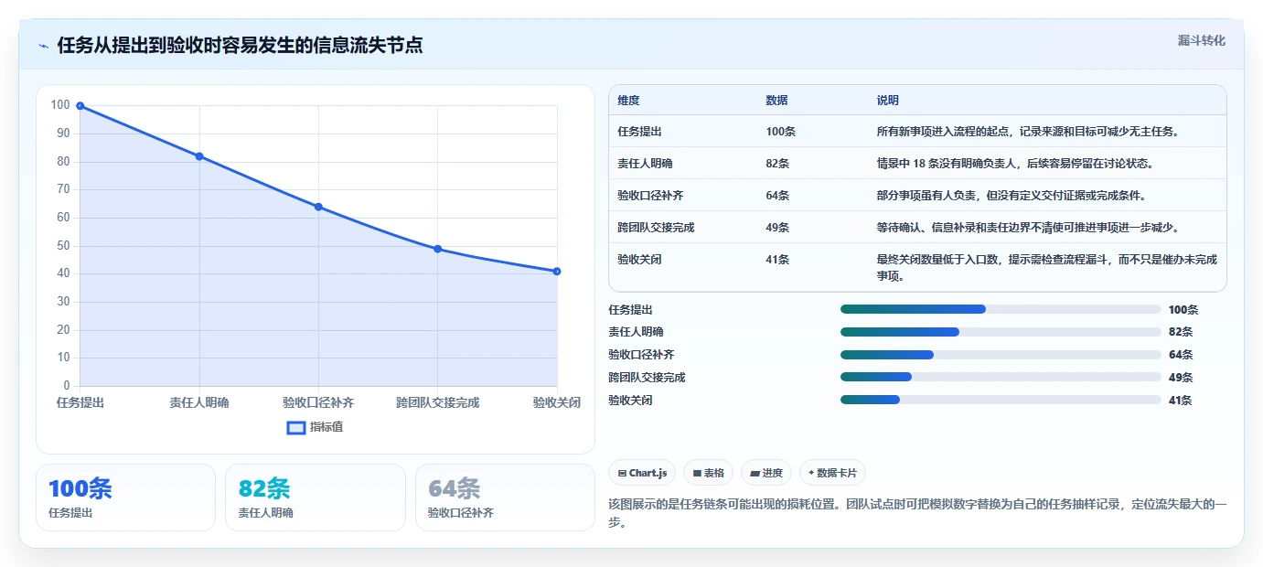
Task: Click the 验收关闭 progress bar
Action: pyautogui.click(x=1001, y=400)
